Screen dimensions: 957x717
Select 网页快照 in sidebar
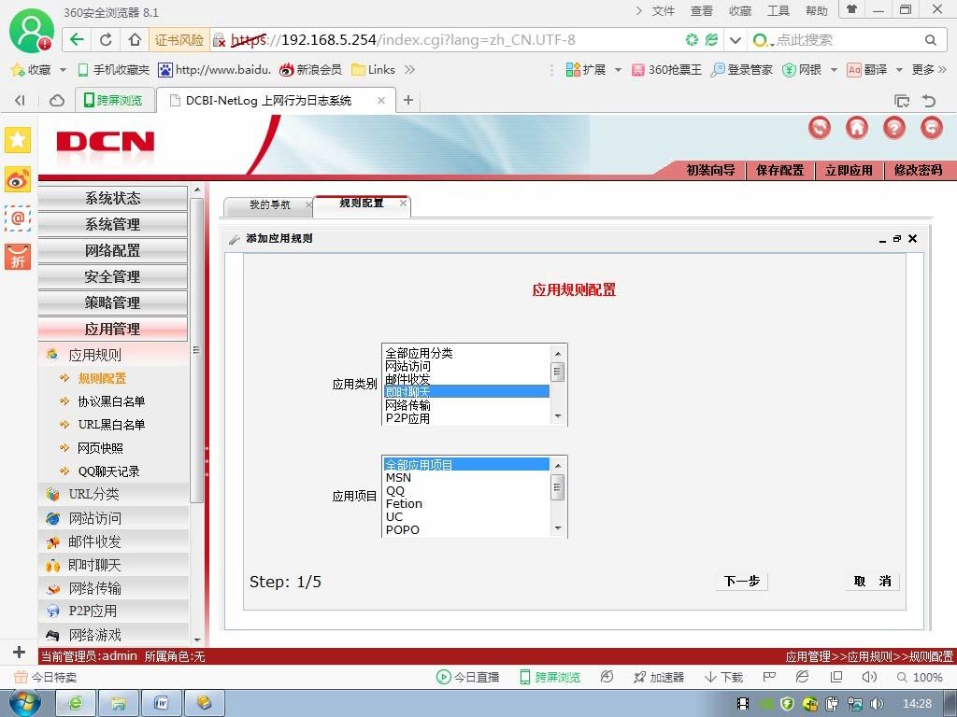point(100,448)
